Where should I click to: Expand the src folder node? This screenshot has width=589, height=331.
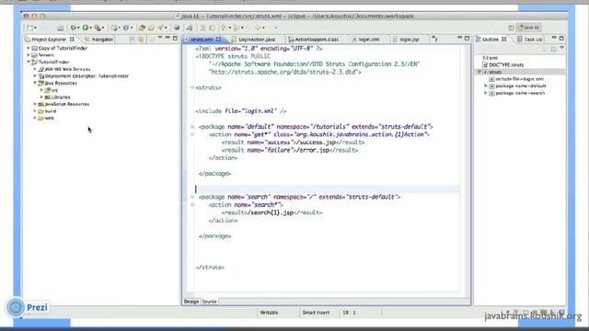pyautogui.click(x=41, y=90)
